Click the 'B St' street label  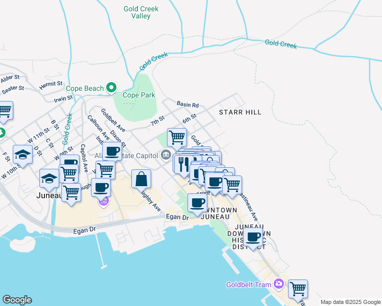coord(55,124)
